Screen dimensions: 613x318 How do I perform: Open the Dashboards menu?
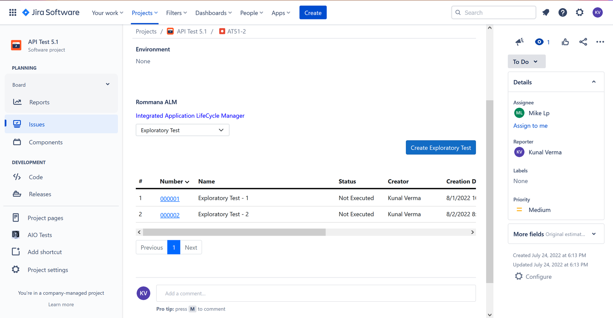point(214,13)
